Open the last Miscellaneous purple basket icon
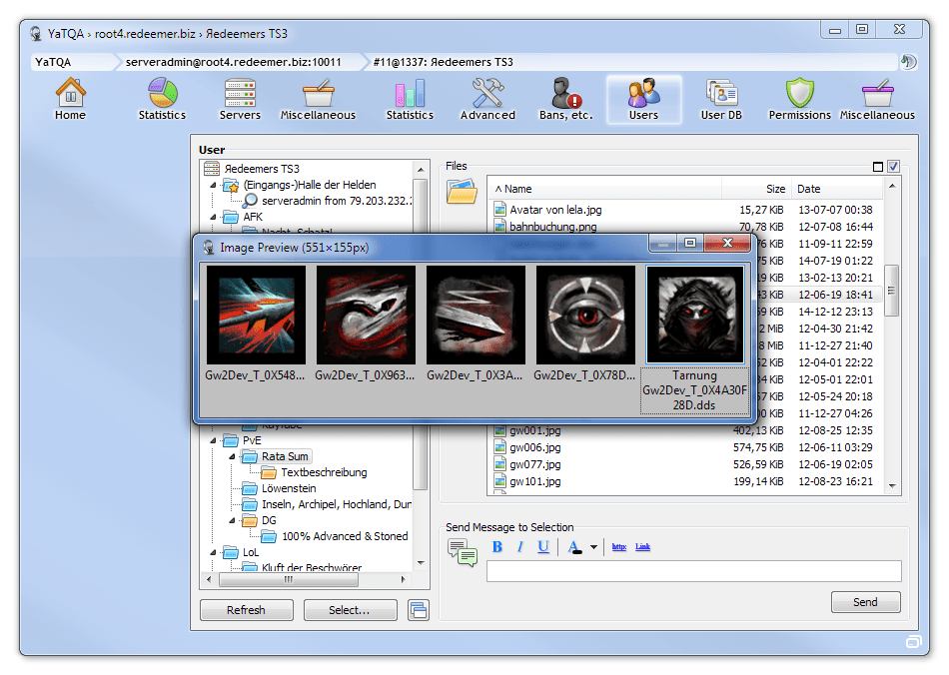 (878, 100)
